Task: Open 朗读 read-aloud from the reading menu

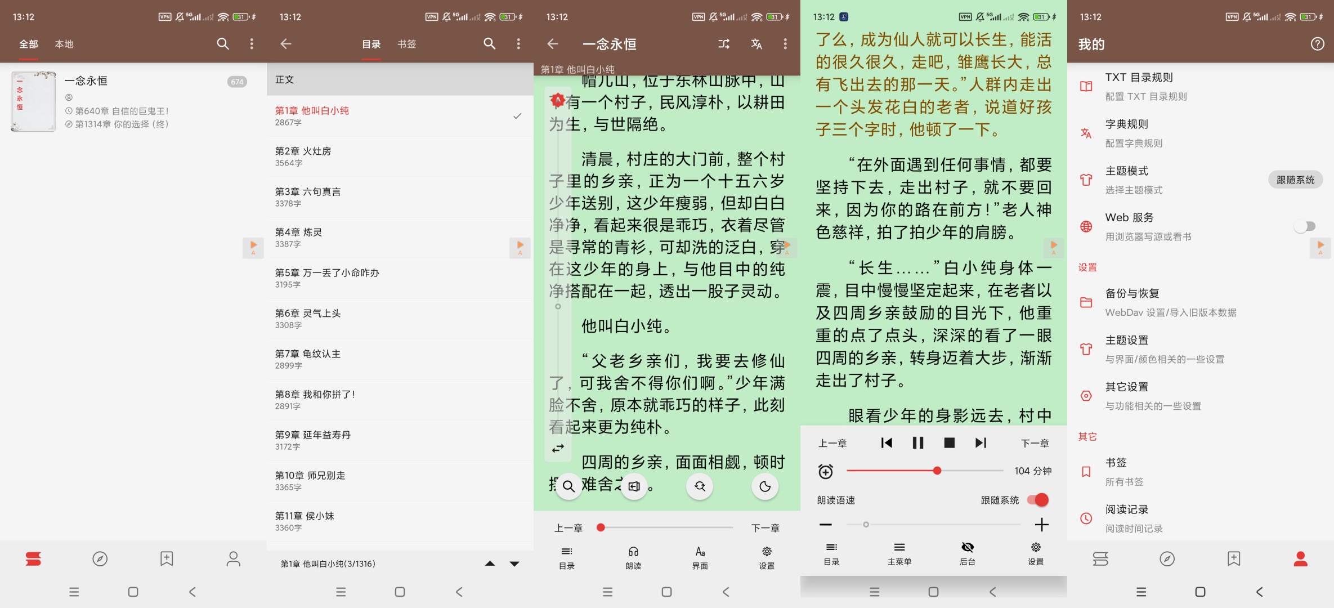Action: coord(633,556)
